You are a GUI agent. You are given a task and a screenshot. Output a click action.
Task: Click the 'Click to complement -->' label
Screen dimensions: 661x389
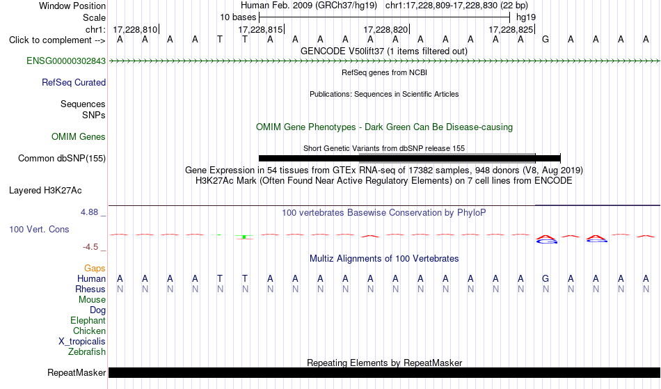click(57, 40)
